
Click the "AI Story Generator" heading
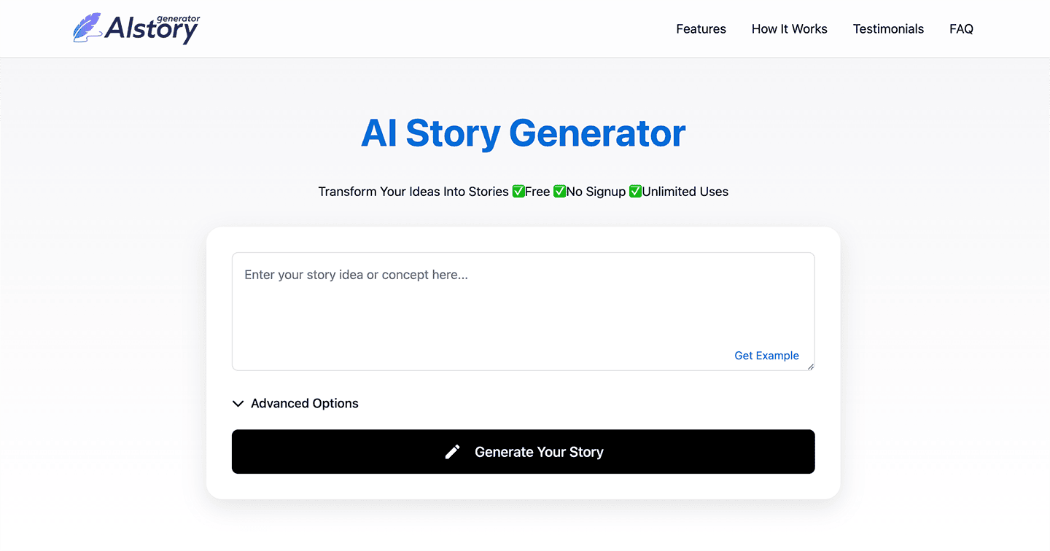coord(523,133)
